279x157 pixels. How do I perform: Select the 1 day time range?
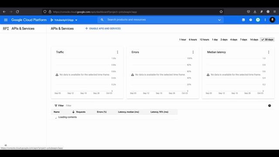215,40
